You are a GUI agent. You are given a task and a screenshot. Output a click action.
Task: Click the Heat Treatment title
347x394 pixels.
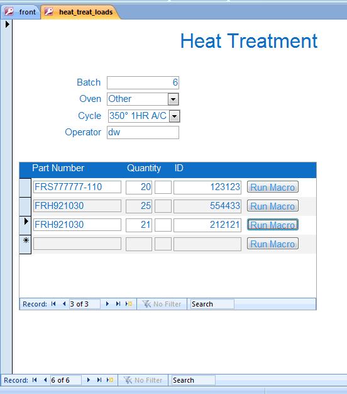click(249, 41)
